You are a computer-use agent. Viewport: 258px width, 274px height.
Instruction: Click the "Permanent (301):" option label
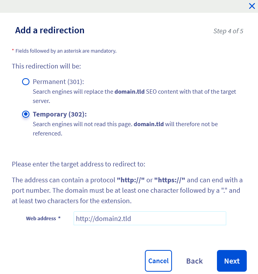pos(58,82)
